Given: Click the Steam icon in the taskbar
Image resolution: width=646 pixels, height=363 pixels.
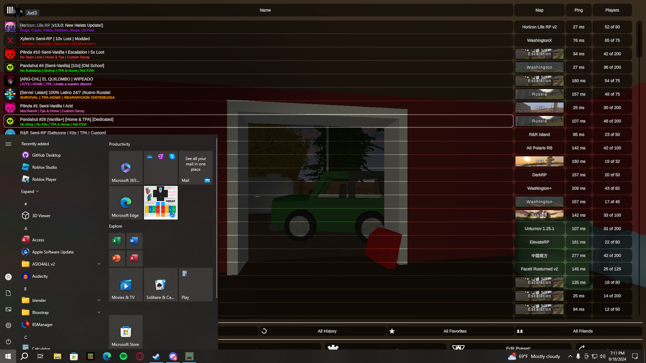Looking at the screenshot, I should pos(156,356).
